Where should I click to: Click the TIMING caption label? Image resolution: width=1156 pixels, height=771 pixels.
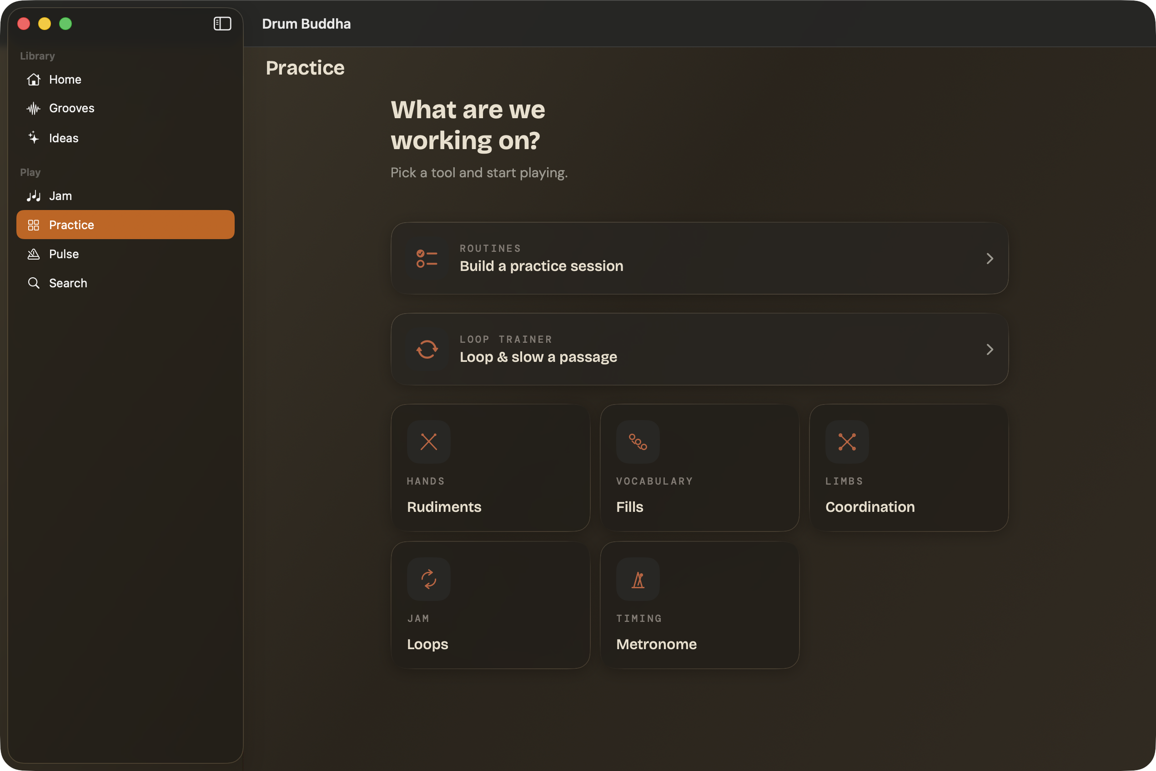[x=638, y=618]
